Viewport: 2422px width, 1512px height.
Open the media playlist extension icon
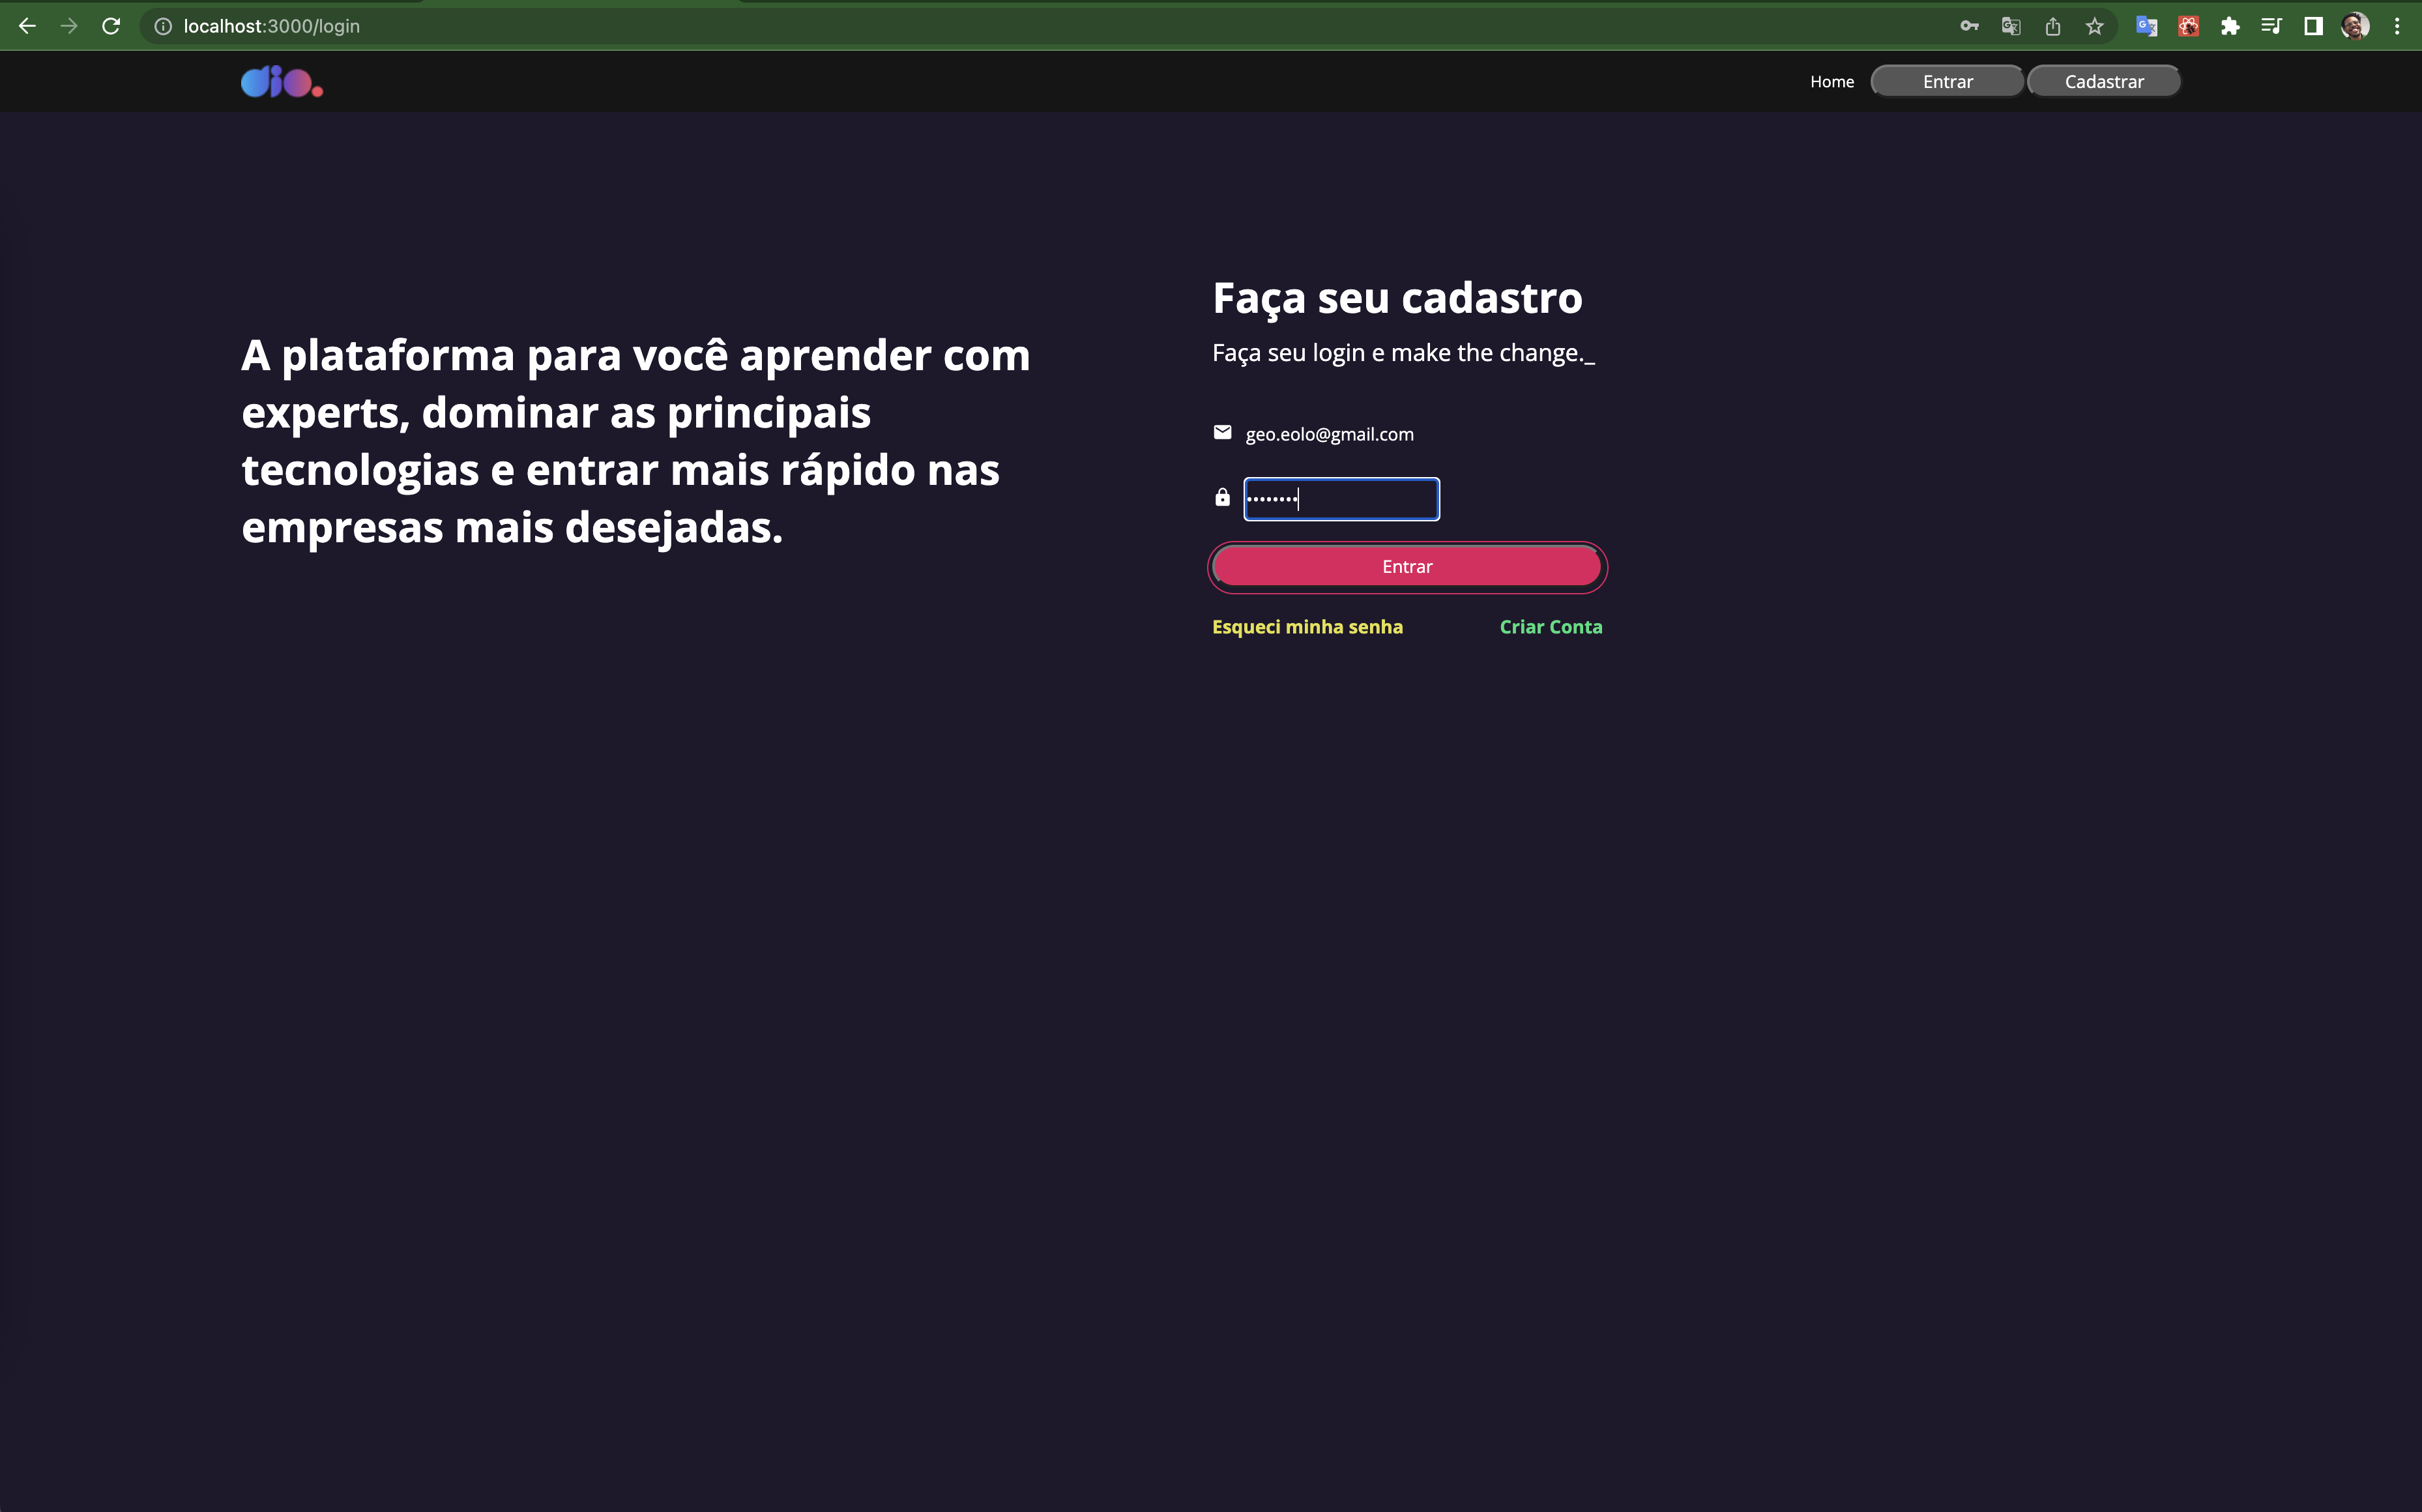(x=2271, y=26)
